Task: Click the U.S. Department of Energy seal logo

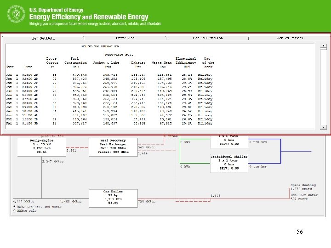Action: pyautogui.click(x=16, y=14)
